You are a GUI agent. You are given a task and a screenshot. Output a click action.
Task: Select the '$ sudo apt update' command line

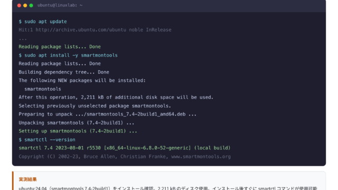point(43,22)
